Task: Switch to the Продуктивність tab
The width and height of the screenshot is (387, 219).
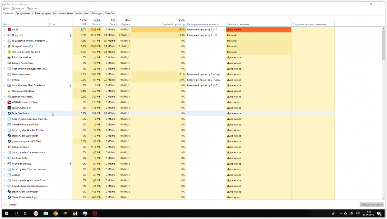Action: pos(24,13)
